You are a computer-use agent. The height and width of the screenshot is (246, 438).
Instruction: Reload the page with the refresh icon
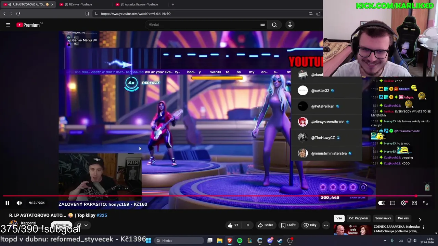point(18,14)
